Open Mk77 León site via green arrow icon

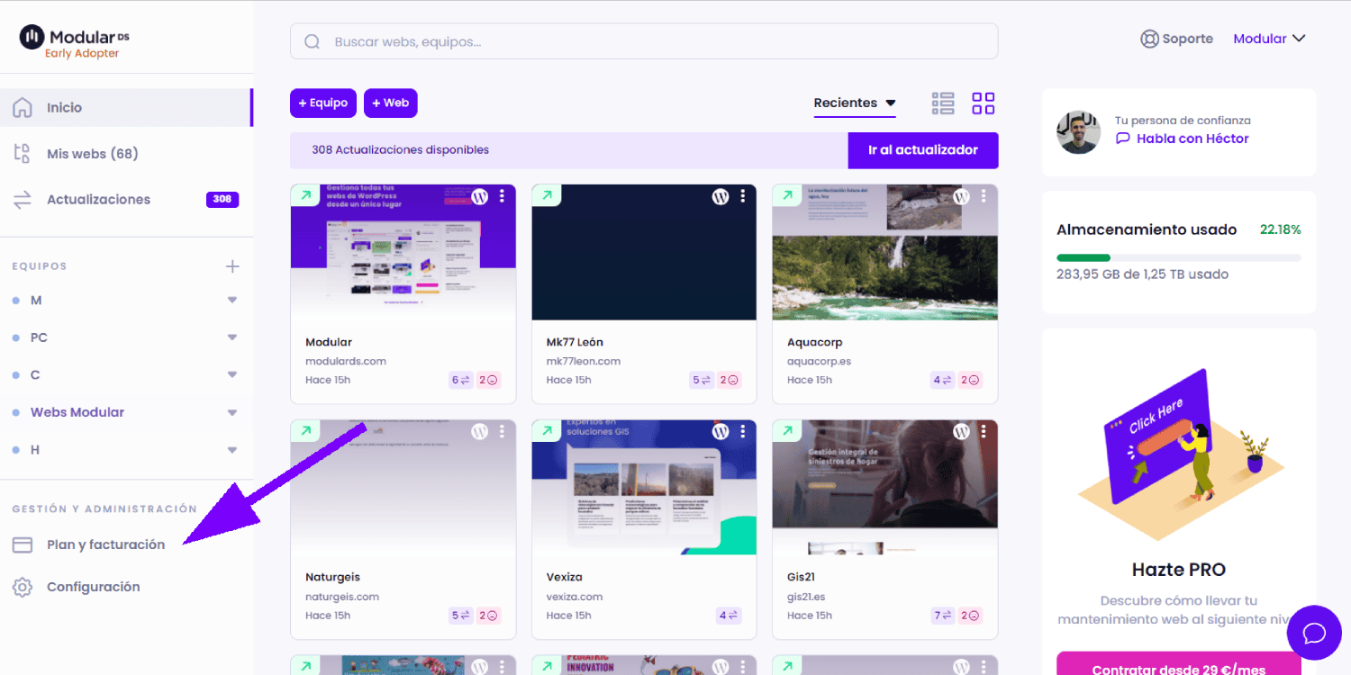tap(546, 195)
